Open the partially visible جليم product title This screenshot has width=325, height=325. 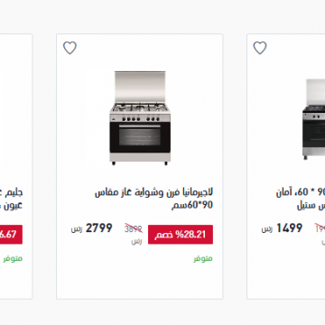click(x=12, y=199)
